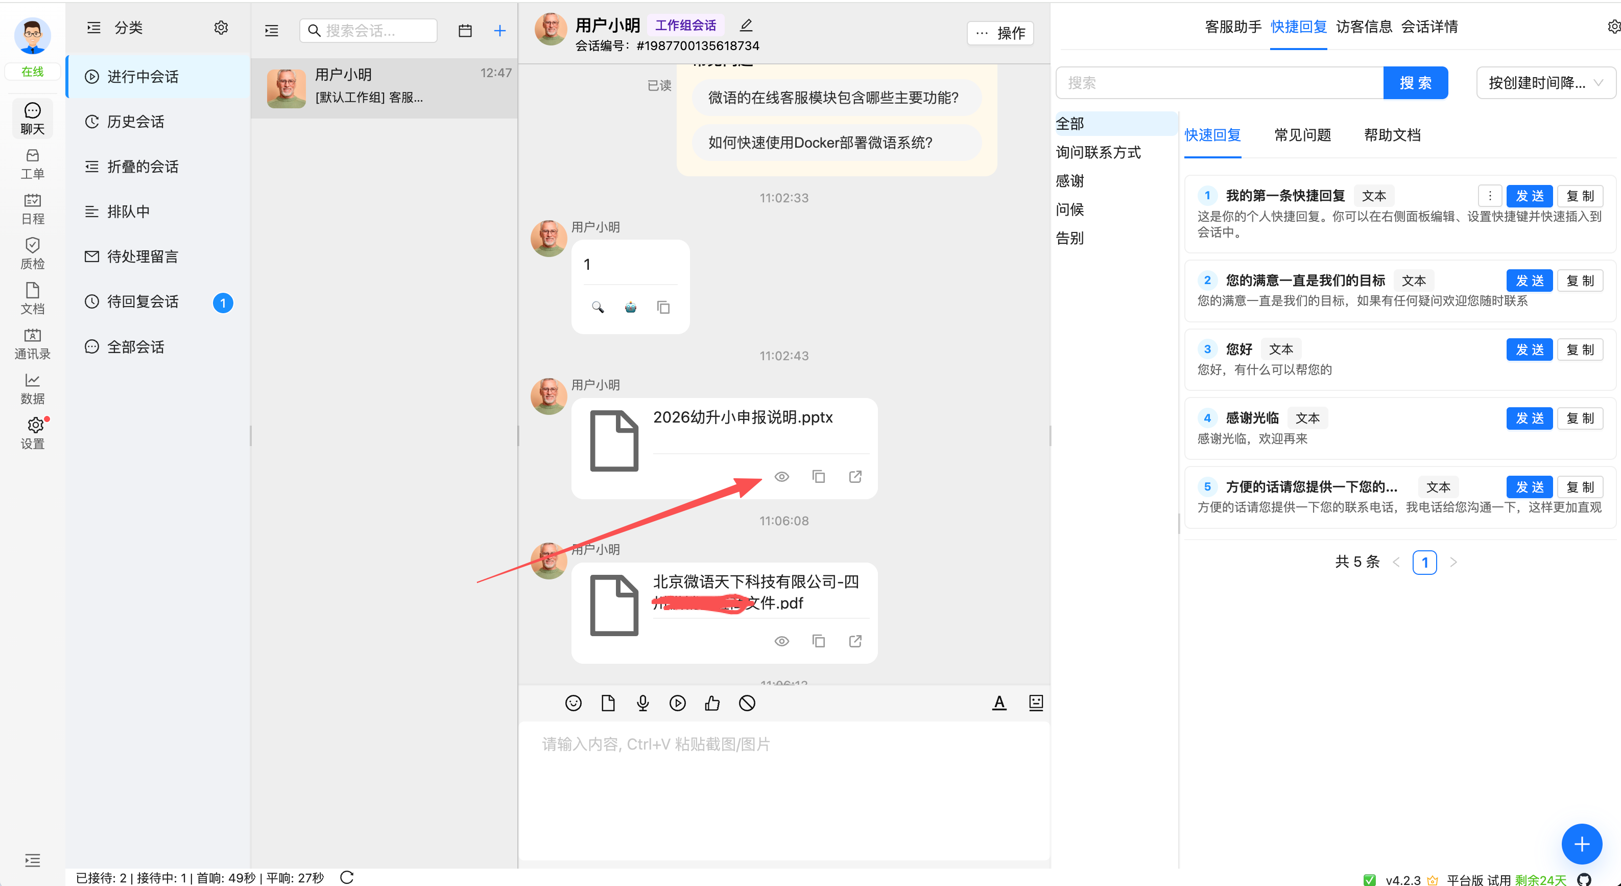The height and width of the screenshot is (886, 1621).
Task: Click the emoji icon in message toolbar
Action: tap(573, 703)
